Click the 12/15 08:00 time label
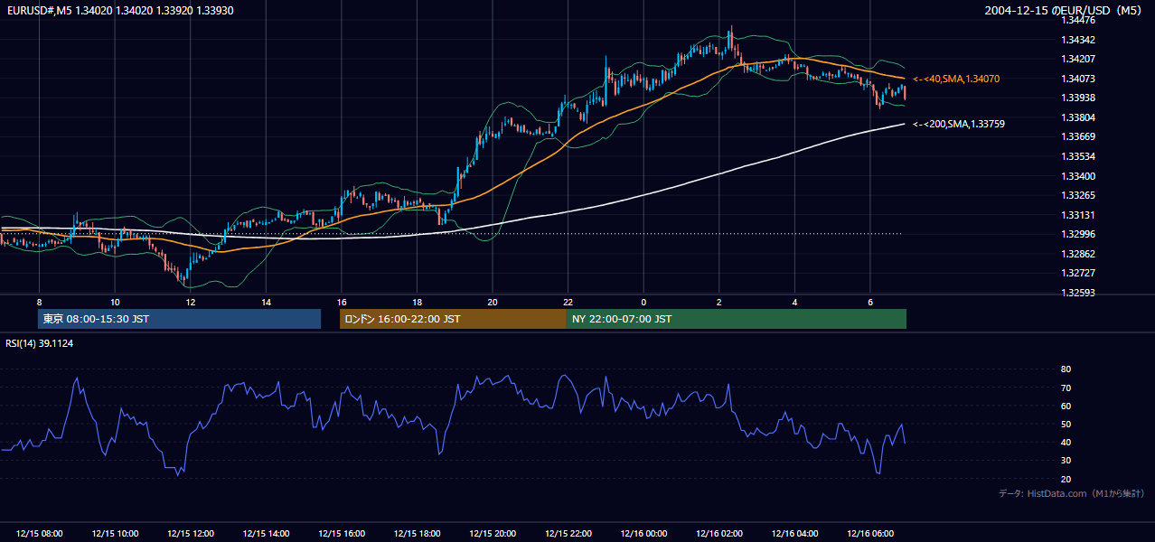Screen dimensions: 1155x542 [40, 534]
